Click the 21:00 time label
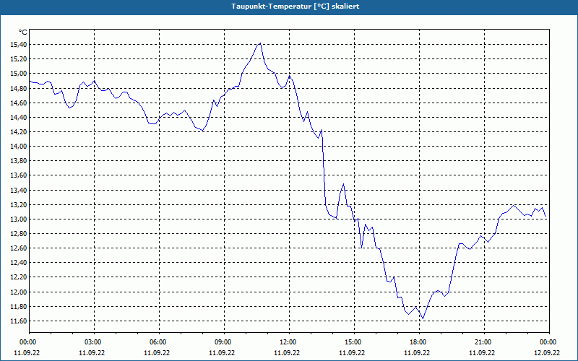The height and width of the screenshot is (361, 578). [x=484, y=342]
